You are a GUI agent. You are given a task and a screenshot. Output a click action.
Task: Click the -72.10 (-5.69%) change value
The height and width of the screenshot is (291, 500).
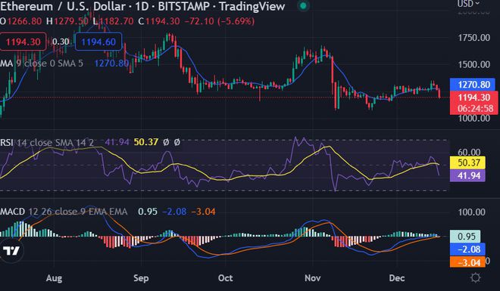click(x=220, y=21)
